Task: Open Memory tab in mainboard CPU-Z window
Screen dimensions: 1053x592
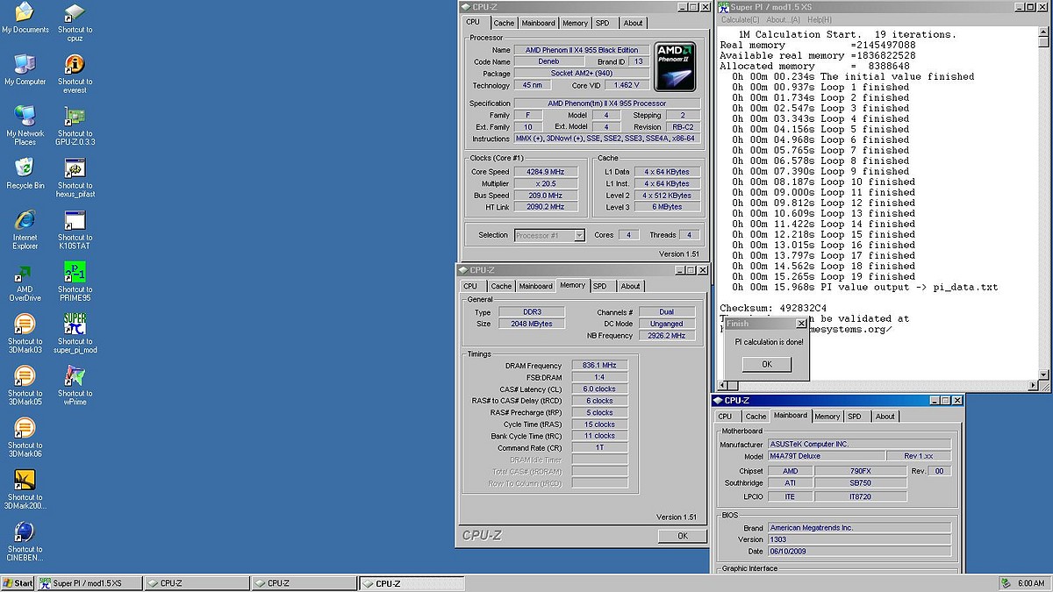Action: pyautogui.click(x=827, y=417)
